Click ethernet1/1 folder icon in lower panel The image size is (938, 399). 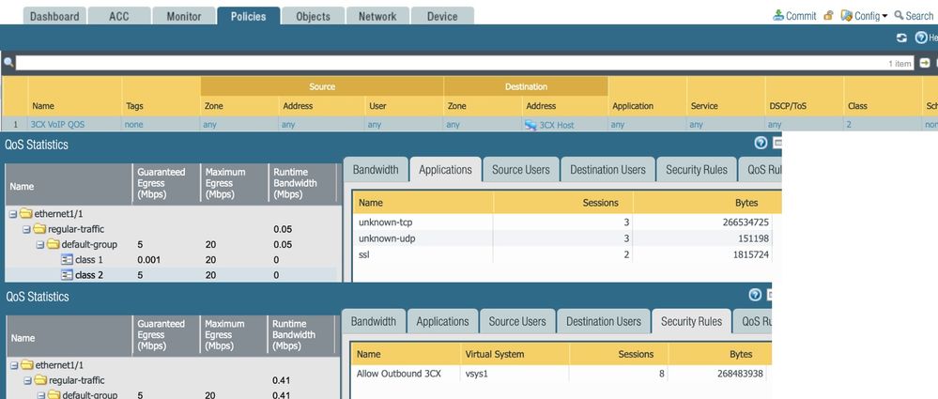coord(27,365)
